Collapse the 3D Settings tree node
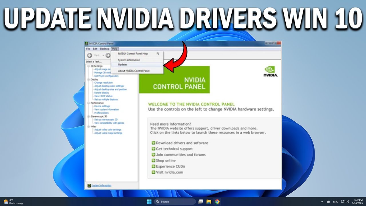The image size is (366, 206). pos(89,66)
